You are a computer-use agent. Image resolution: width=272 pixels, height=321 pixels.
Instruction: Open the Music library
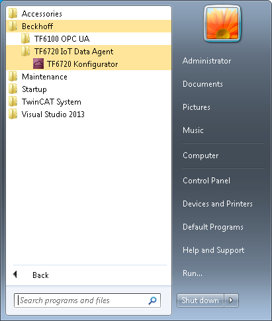[193, 130]
